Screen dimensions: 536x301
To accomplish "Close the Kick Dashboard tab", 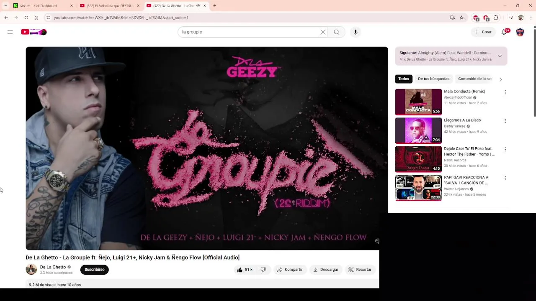I will point(72,6).
